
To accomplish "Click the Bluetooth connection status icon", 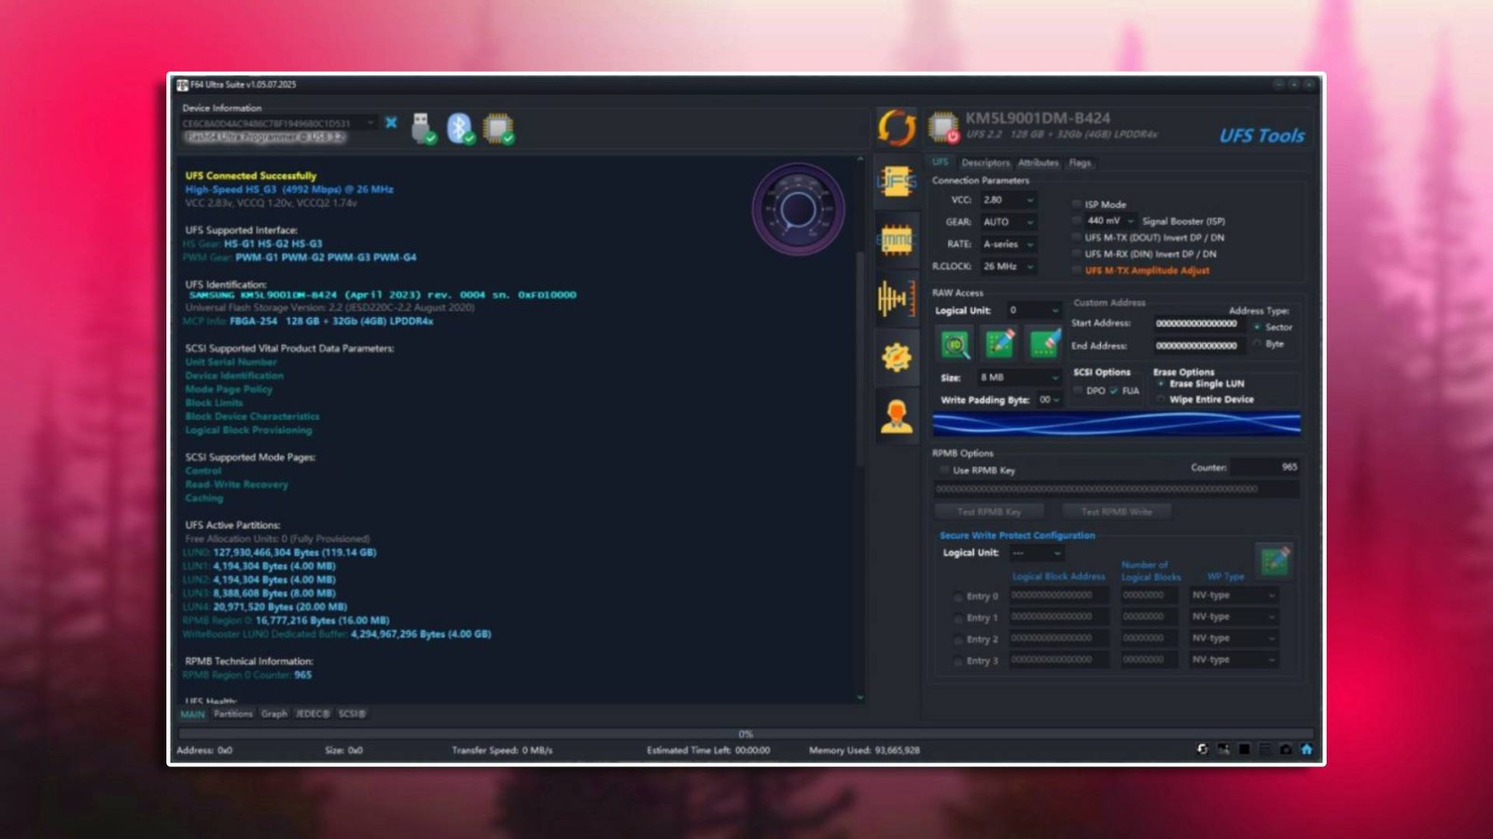I will (x=458, y=126).
